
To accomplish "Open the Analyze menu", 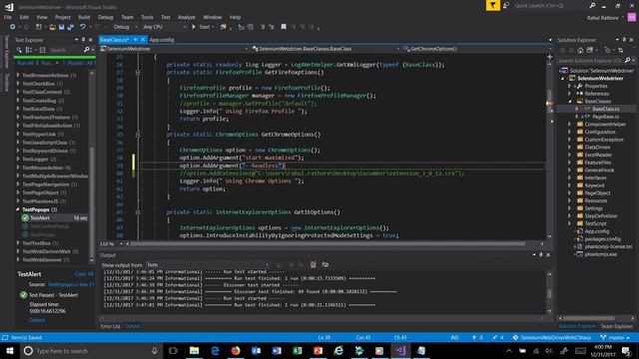I will (x=187, y=17).
